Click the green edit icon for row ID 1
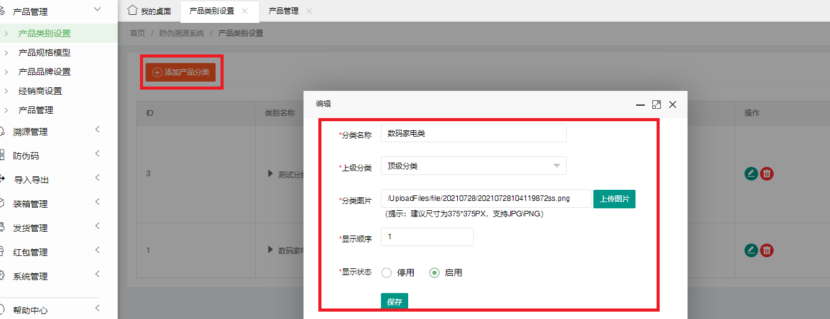The height and width of the screenshot is (319, 830). (x=751, y=250)
